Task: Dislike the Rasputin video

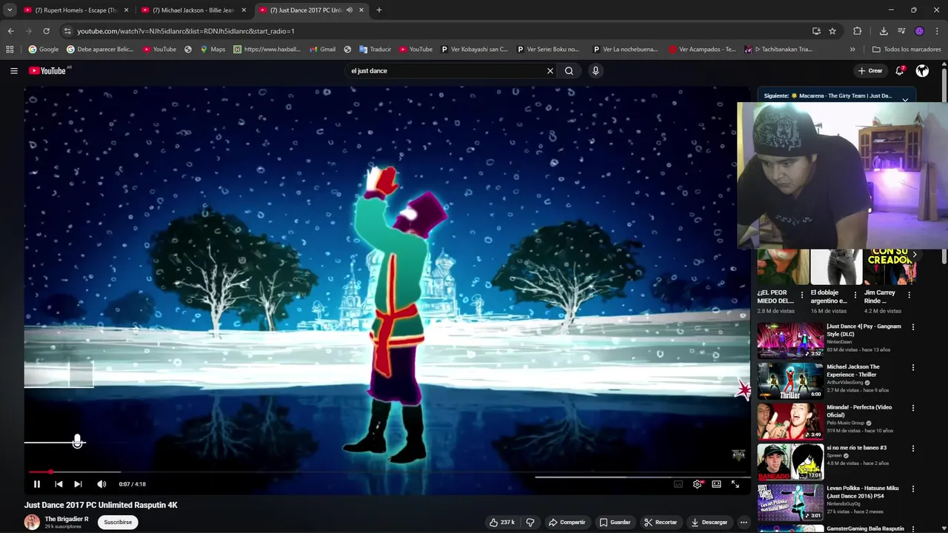Action: (x=530, y=522)
